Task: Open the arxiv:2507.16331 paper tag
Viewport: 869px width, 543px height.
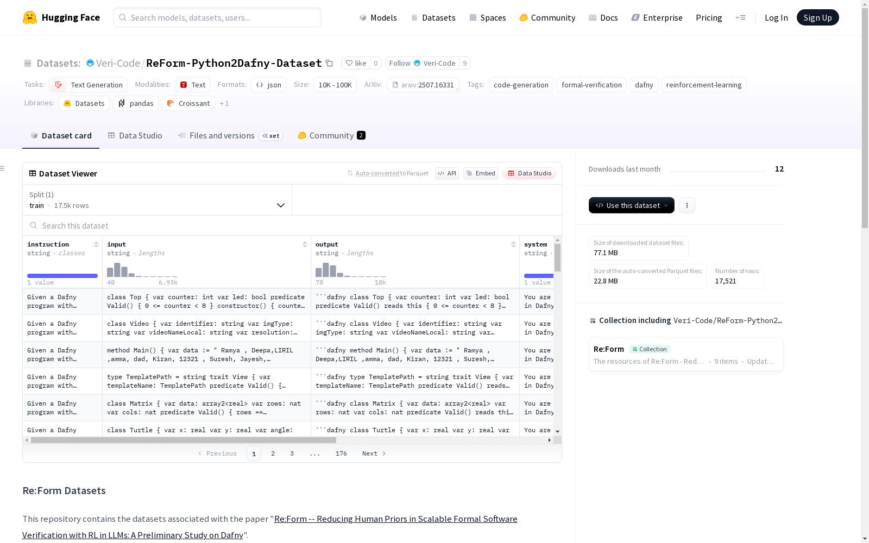Action: 424,85
